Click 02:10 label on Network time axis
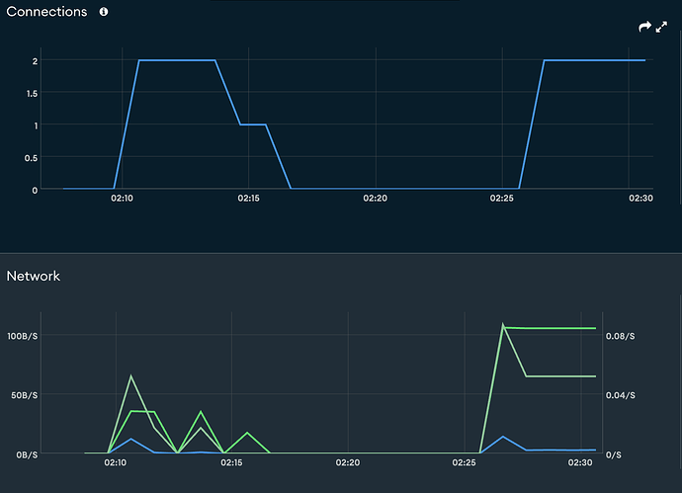The image size is (682, 493). [116, 461]
